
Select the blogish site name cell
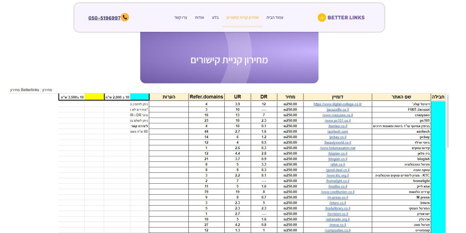[x=401, y=159]
